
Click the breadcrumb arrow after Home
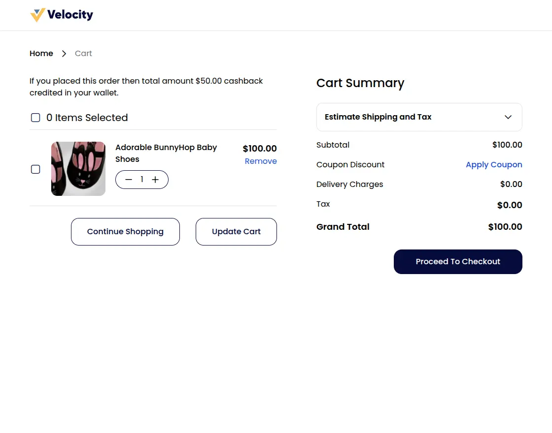coord(64,53)
